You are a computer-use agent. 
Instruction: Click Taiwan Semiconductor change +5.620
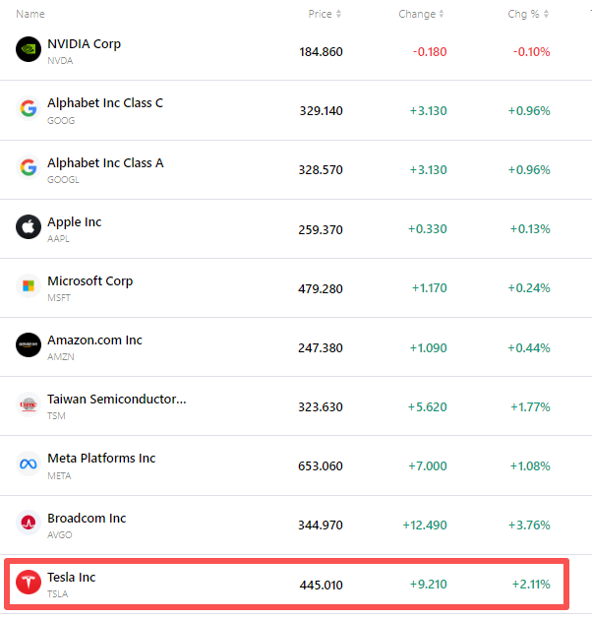click(x=428, y=407)
